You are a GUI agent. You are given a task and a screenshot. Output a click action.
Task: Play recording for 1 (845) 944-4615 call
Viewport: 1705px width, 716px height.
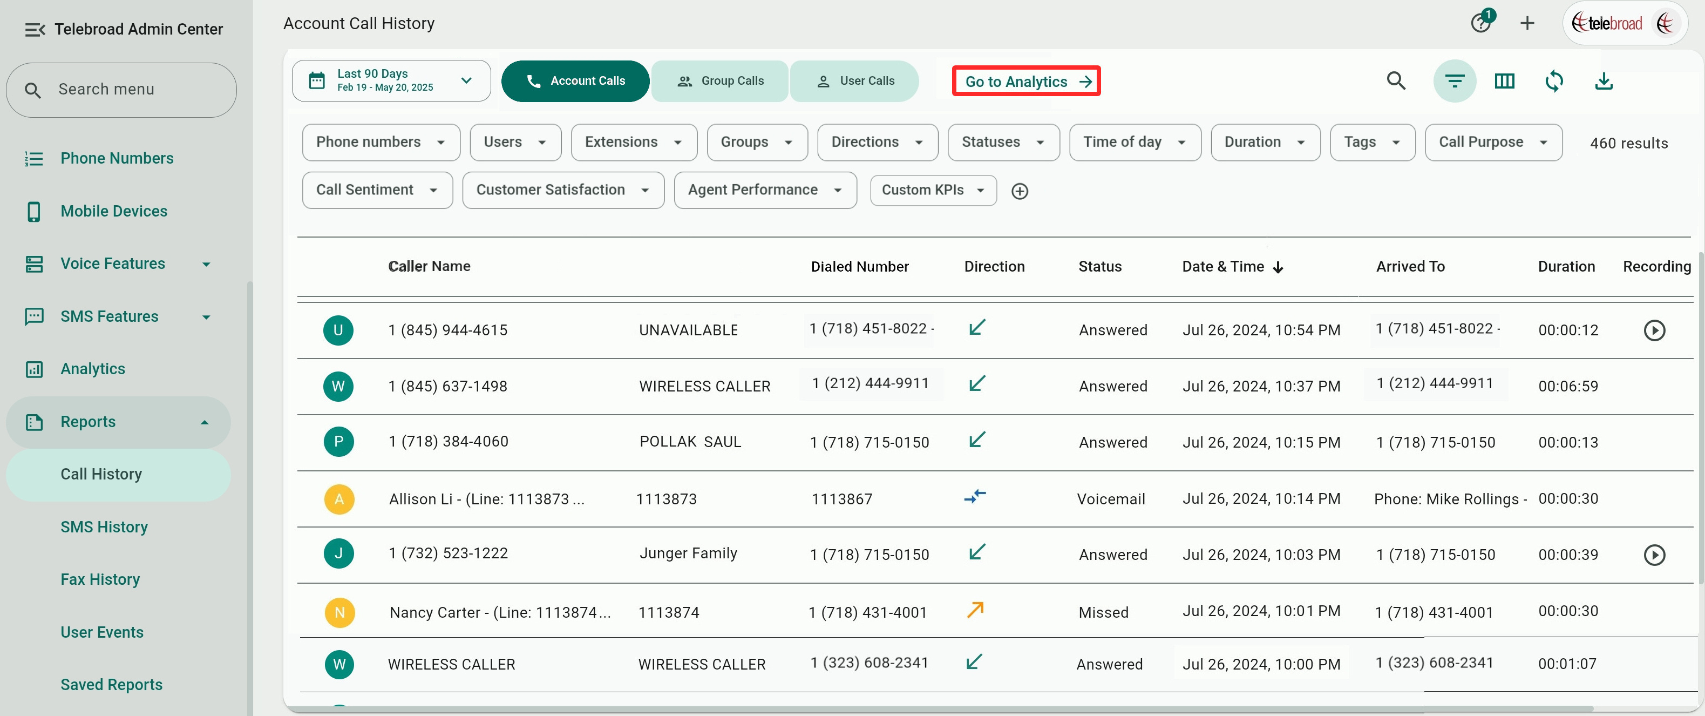tap(1653, 330)
